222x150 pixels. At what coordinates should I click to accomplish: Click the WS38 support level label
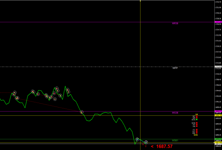click(175, 113)
